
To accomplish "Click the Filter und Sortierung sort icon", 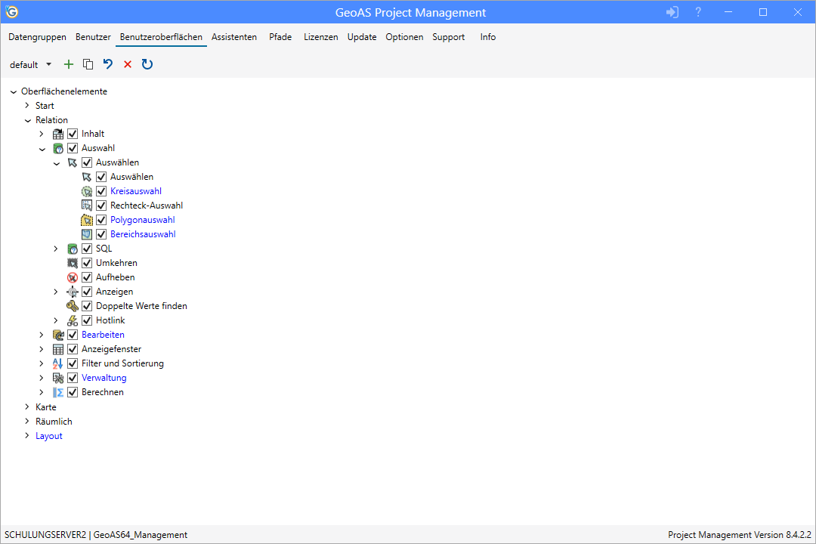I will 58,363.
